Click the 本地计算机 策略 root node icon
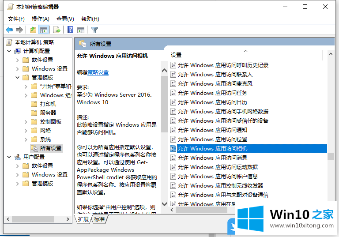 click(9, 42)
